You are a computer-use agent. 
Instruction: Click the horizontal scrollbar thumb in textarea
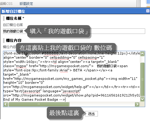coord(39,104)
